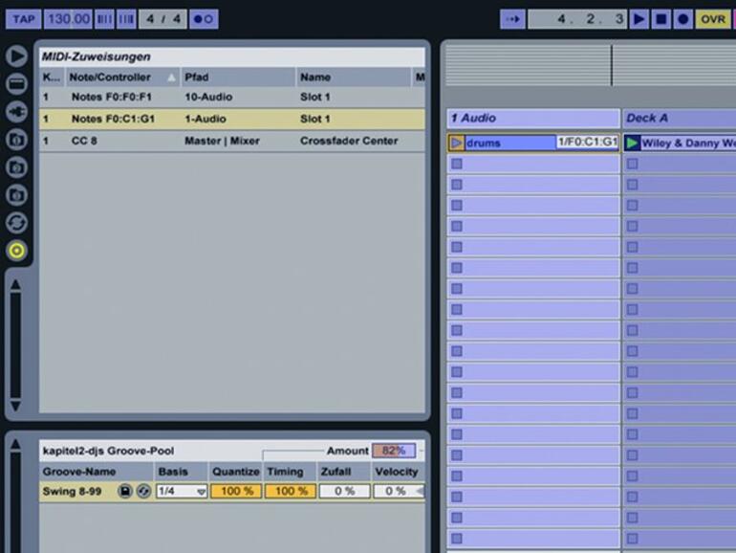Select the CC 8 Crossfader Center mapping row
736x553 pixels.
232,141
